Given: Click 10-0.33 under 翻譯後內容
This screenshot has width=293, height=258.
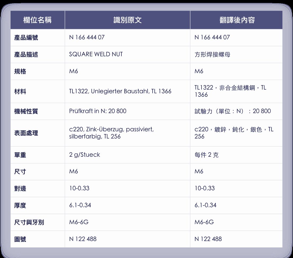Looking at the screenshot, I should (x=236, y=188).
